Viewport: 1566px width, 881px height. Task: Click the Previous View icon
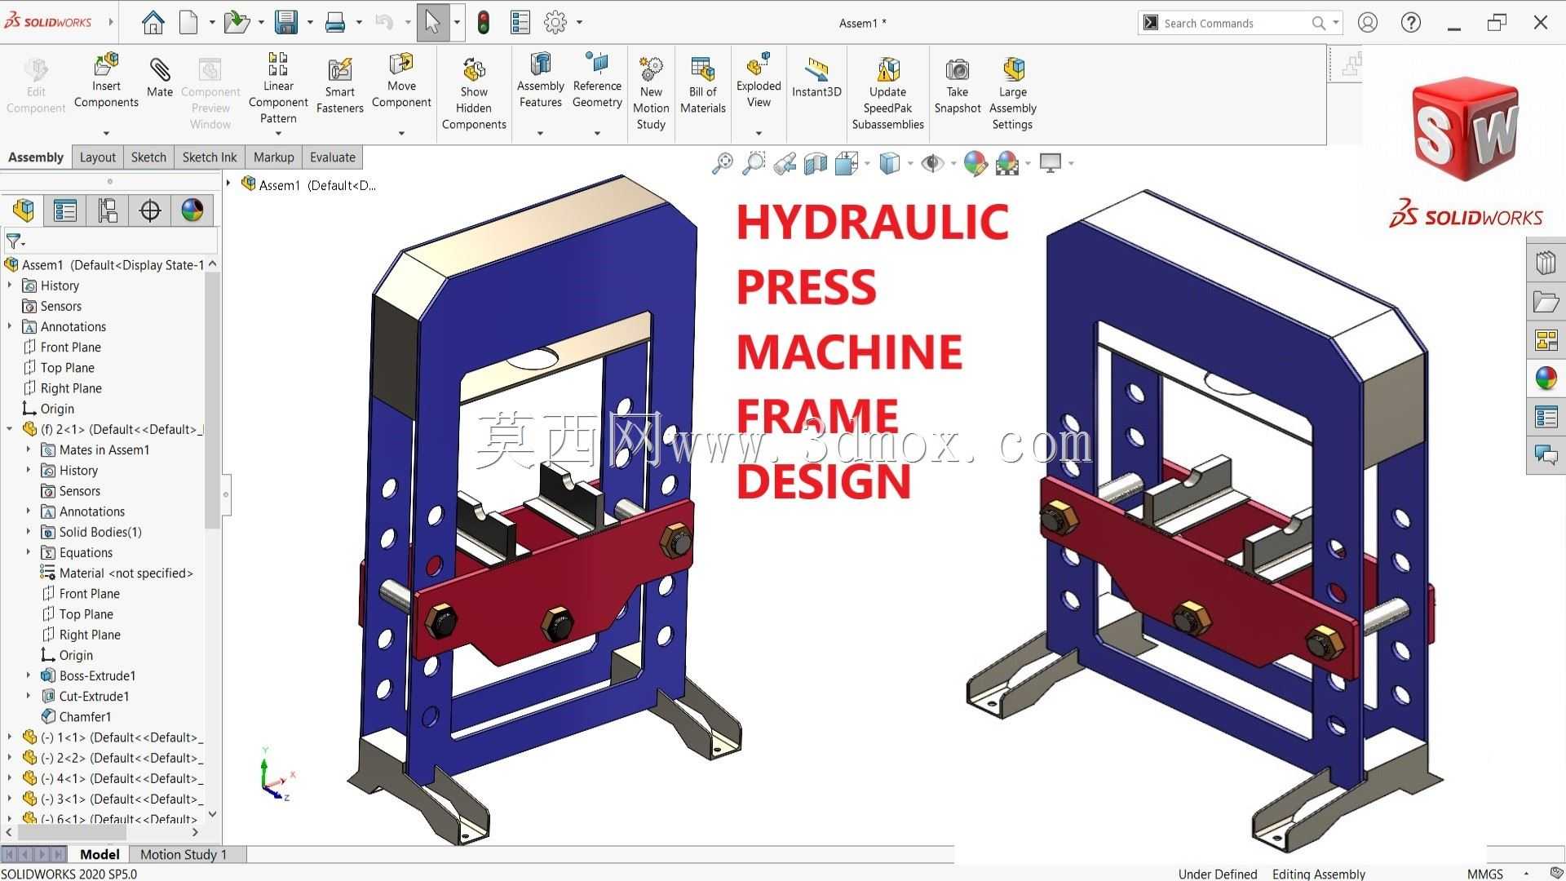(785, 164)
